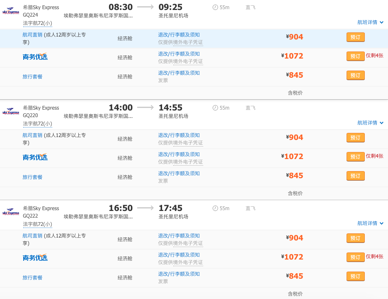Click the Sky Express logo for flight GQ222
388x299 pixels.
pos(11,212)
